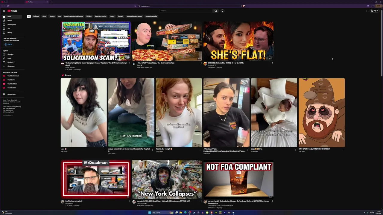Select the History filter chip
This screenshot has height=215, width=383.
pyautogui.click(x=112, y=16)
